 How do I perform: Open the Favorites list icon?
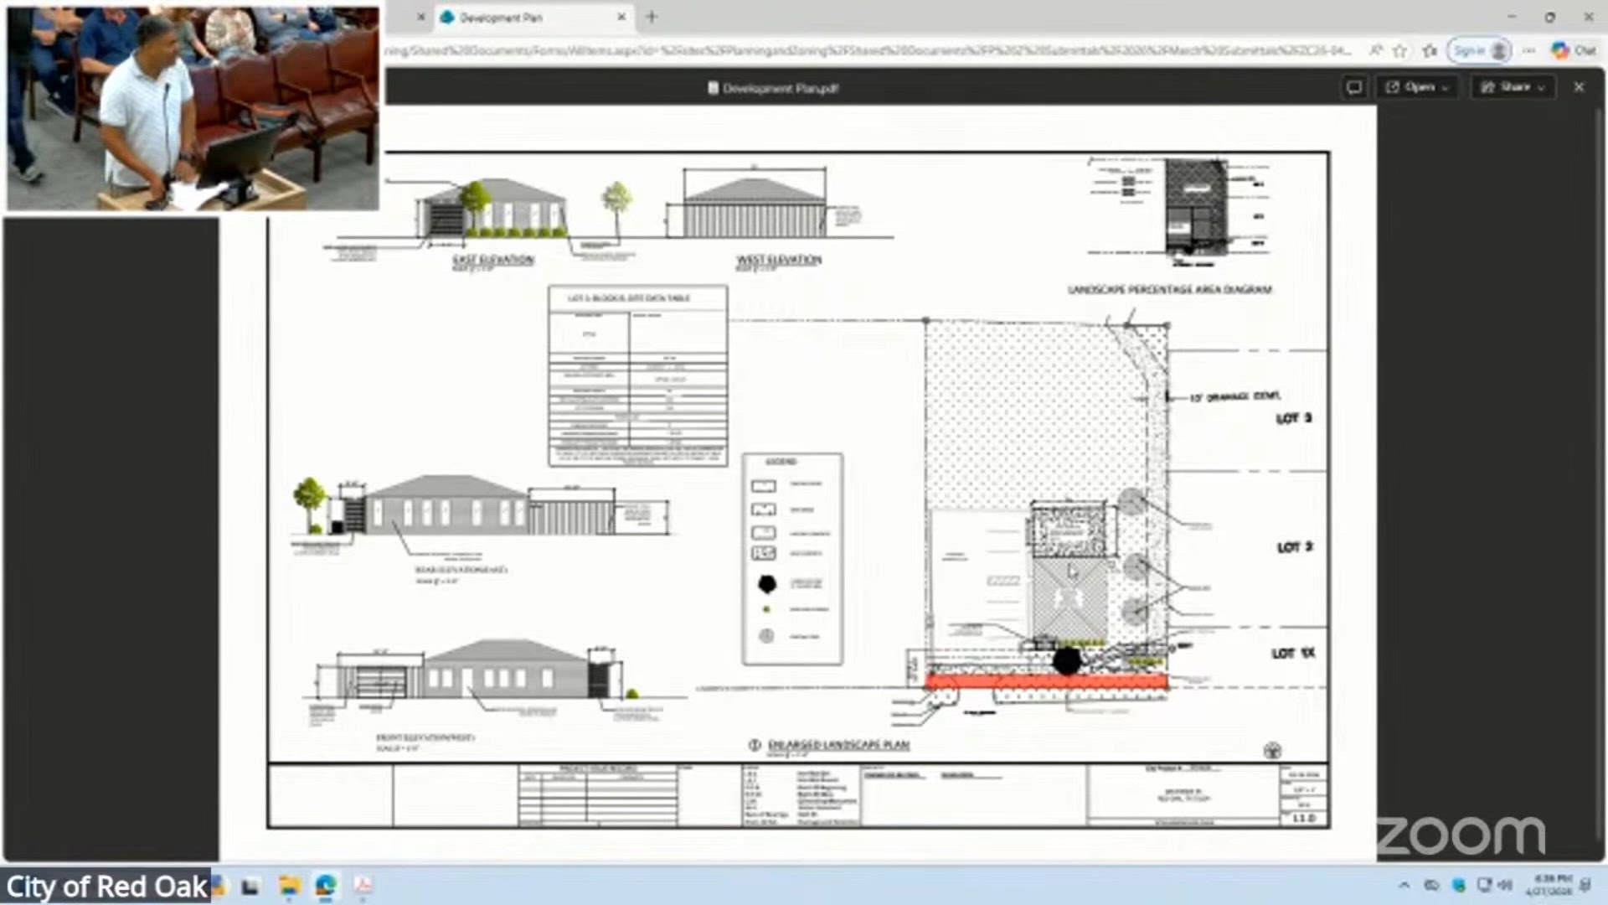pos(1430,50)
